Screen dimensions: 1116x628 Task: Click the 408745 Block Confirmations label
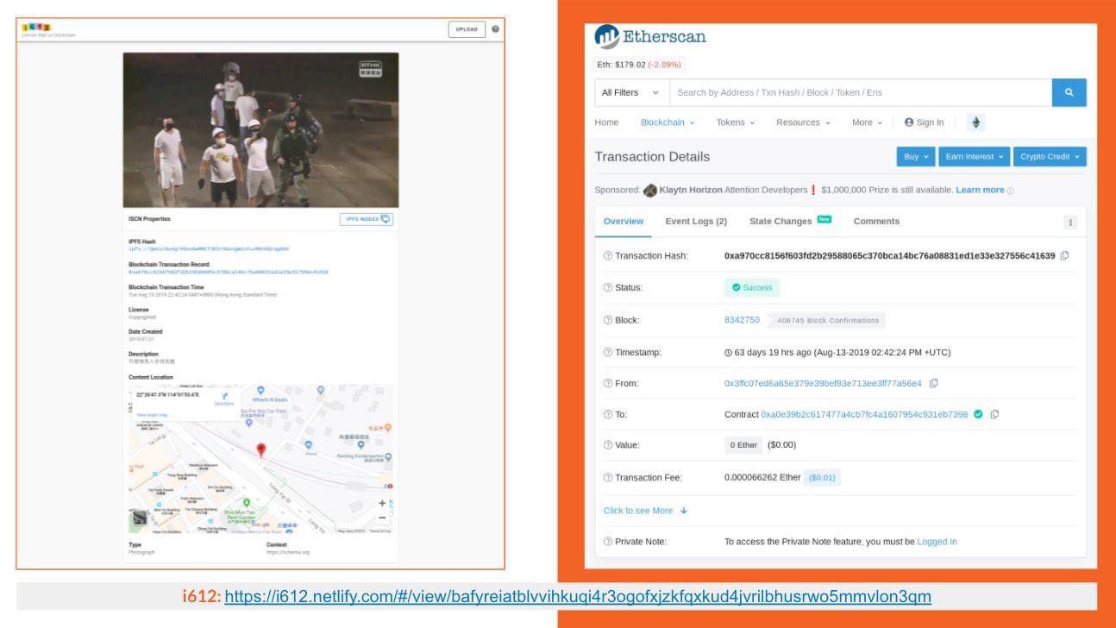point(828,320)
